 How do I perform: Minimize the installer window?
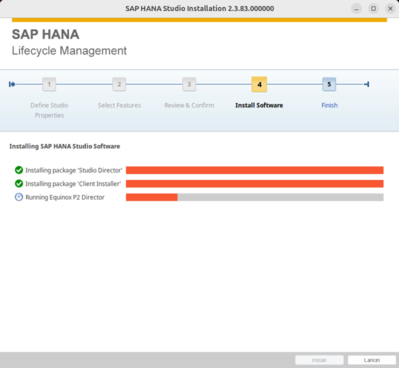point(357,9)
